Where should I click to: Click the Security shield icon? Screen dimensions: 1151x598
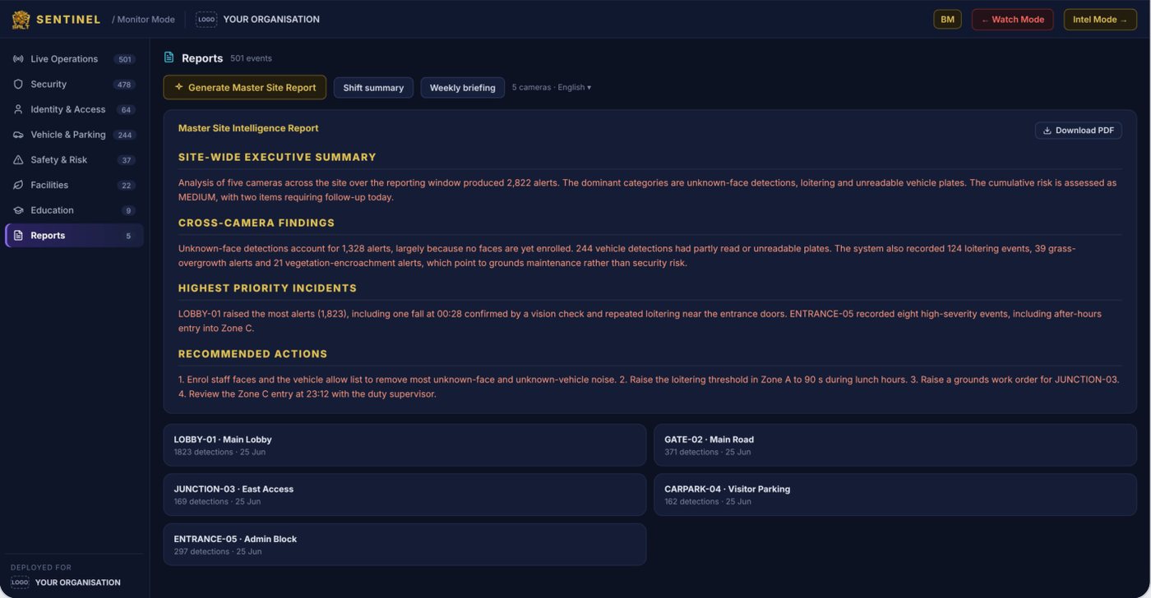point(18,85)
